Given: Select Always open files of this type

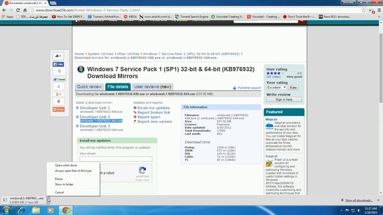Looking at the screenshot, I should [x=73, y=171].
